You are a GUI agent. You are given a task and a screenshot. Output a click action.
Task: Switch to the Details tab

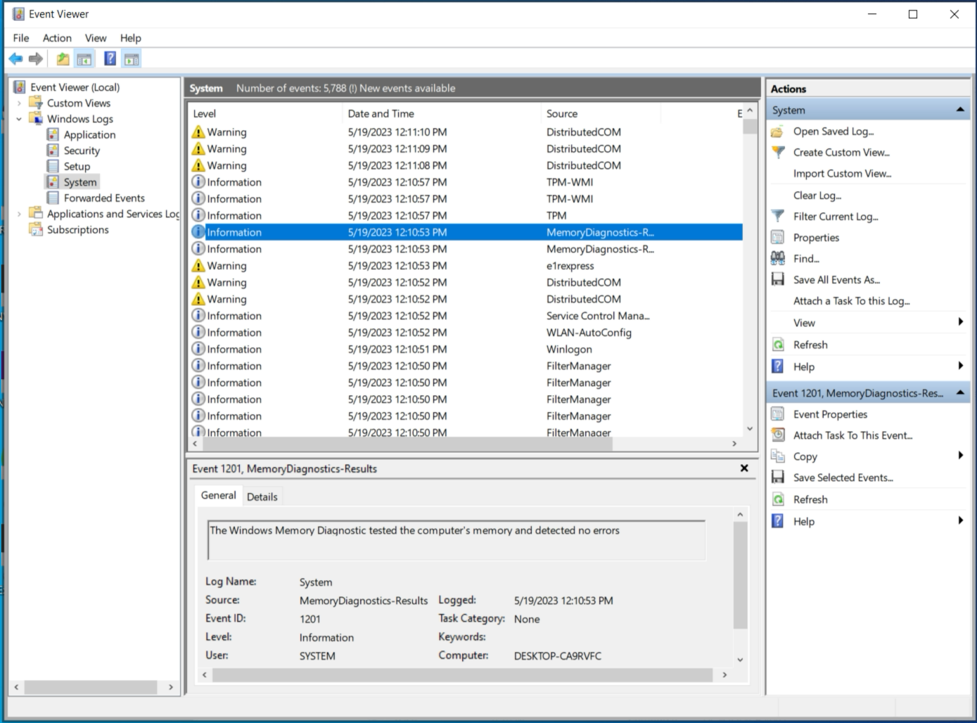(x=262, y=496)
